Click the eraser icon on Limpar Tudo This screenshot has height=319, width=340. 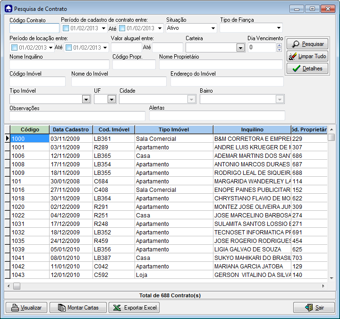coord(293,56)
